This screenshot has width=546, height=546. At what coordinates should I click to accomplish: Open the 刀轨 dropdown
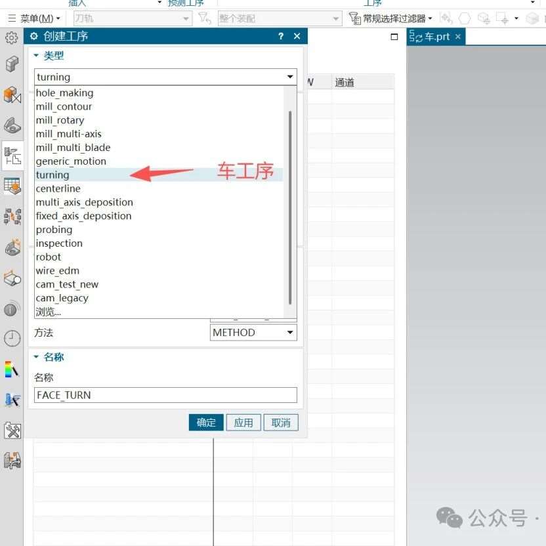click(133, 18)
